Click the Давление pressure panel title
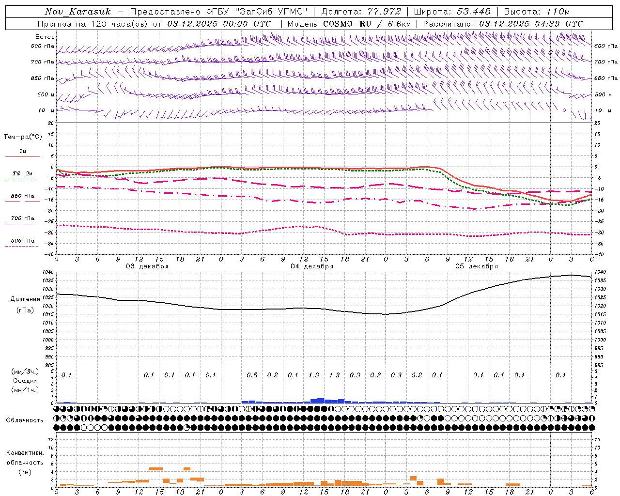The image size is (620, 496). 25,299
